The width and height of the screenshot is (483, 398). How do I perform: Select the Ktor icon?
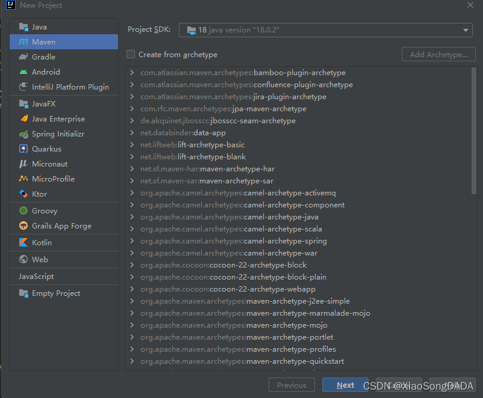pos(23,194)
